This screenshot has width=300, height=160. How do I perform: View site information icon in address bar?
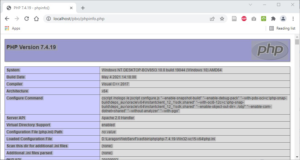pos(49,19)
